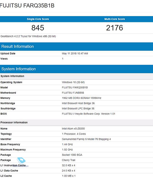The image size is (153, 178).
Task: Click the Views count value 1
Action: (62, 59)
